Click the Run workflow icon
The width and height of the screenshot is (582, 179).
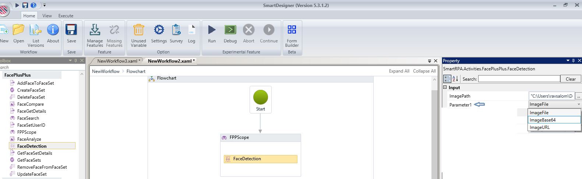[212, 30]
